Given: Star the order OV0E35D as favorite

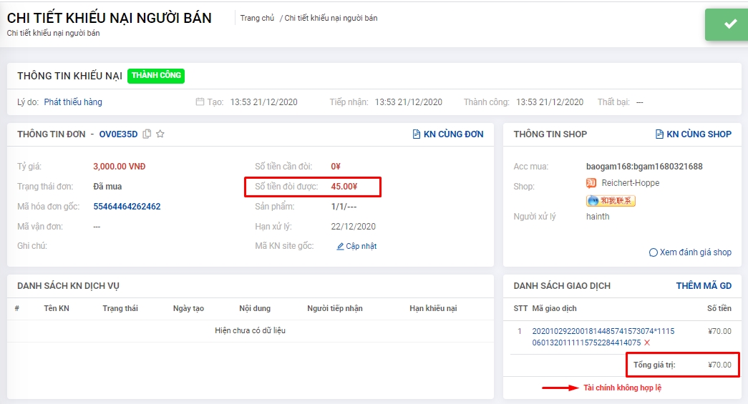Looking at the screenshot, I should [x=160, y=134].
